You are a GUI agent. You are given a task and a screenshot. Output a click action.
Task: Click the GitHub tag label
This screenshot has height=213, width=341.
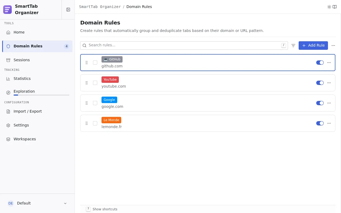112,59
